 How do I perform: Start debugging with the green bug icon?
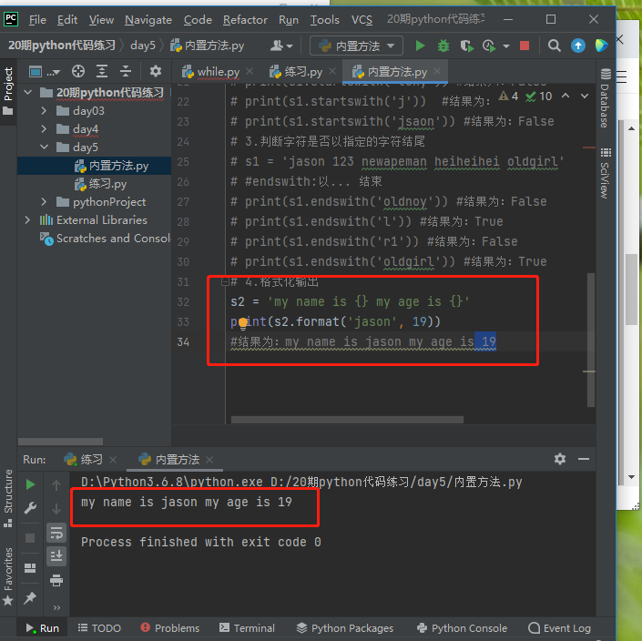443,46
